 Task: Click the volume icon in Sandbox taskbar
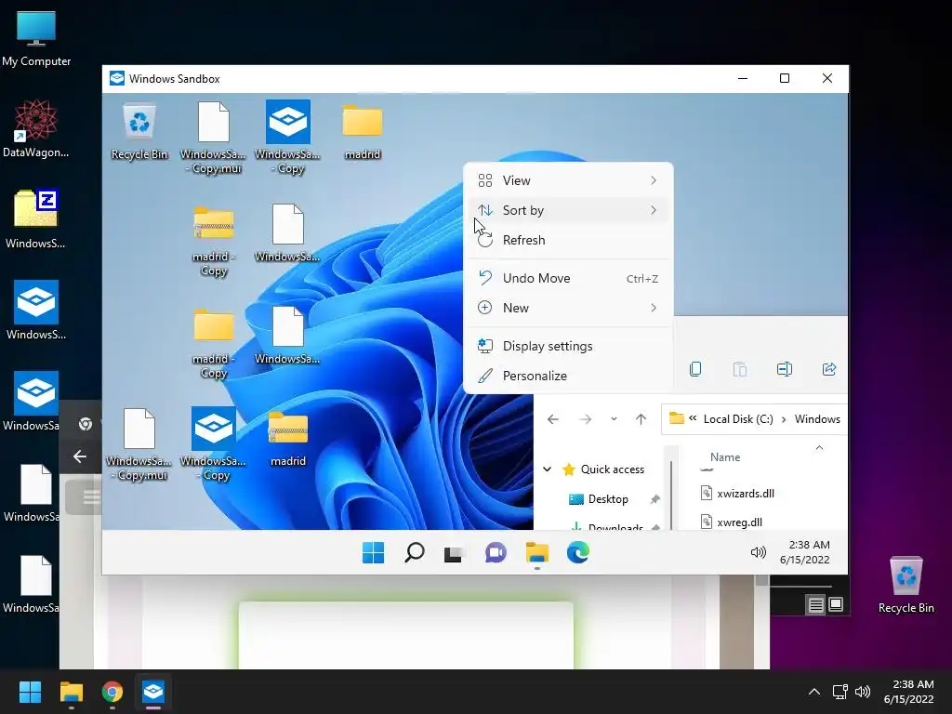(758, 552)
